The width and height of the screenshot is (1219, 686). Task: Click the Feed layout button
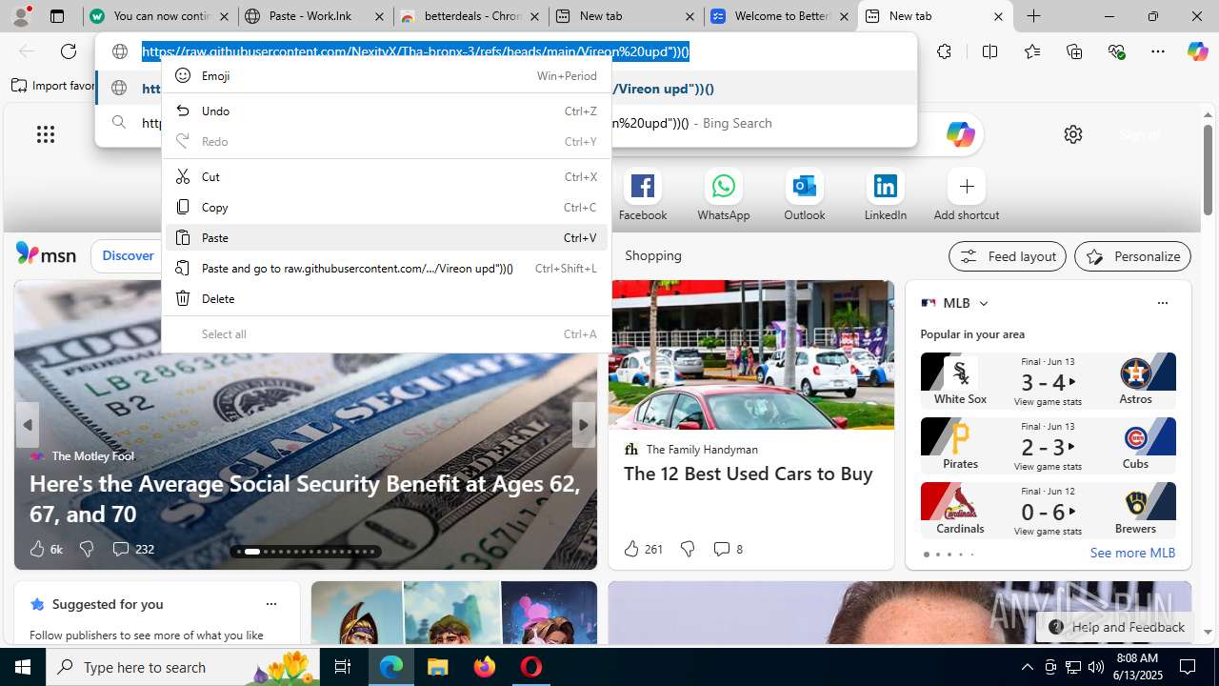pyautogui.click(x=1008, y=256)
